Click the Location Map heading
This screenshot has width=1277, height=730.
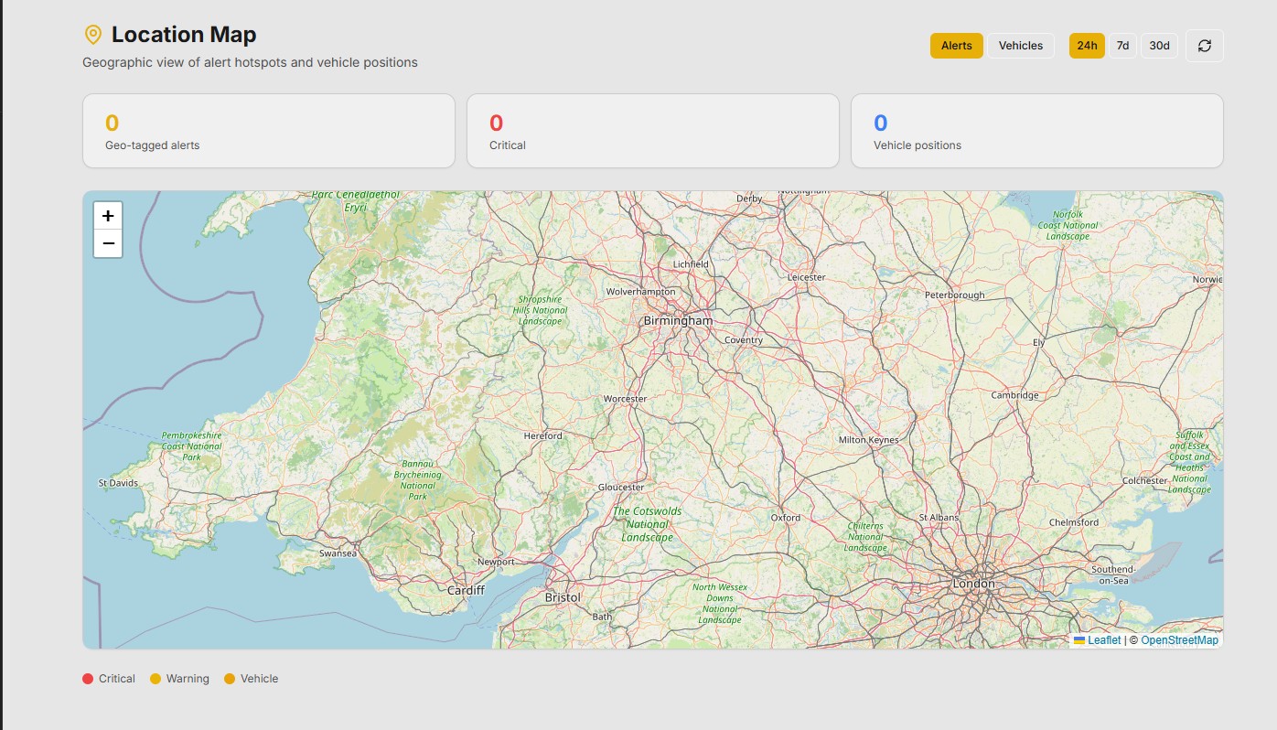184,35
